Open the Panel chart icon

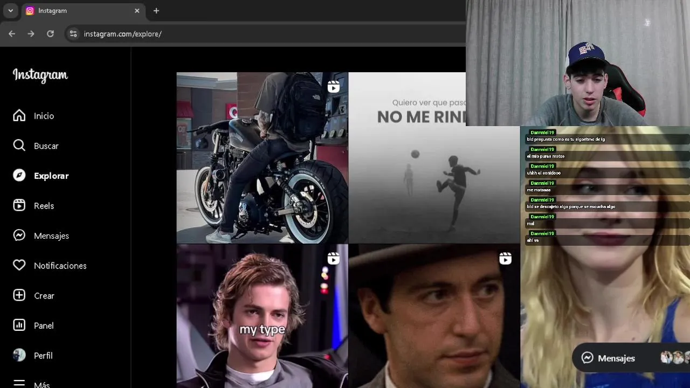[19, 325]
